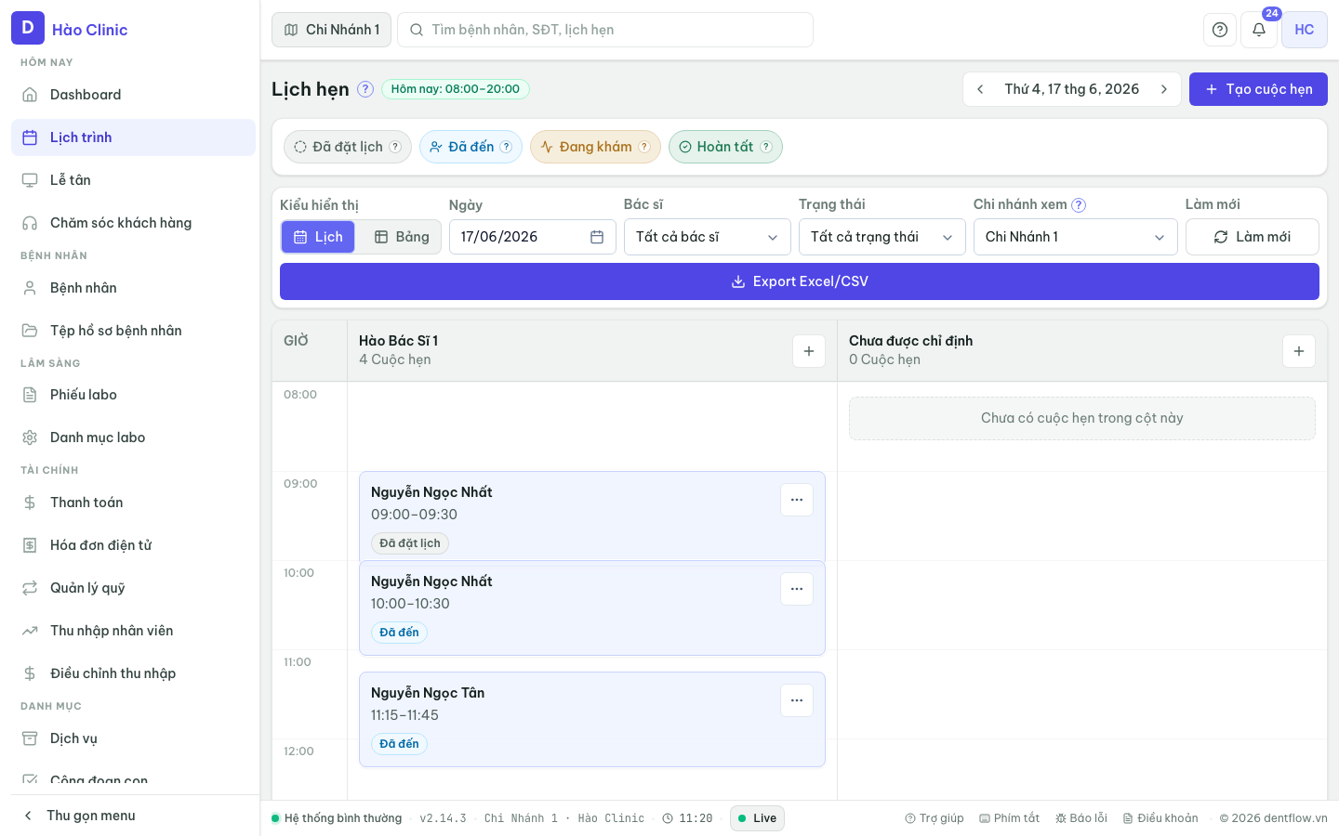Open Trợ giúp link in footer
Viewport: 1339px width, 836px height.
[934, 818]
